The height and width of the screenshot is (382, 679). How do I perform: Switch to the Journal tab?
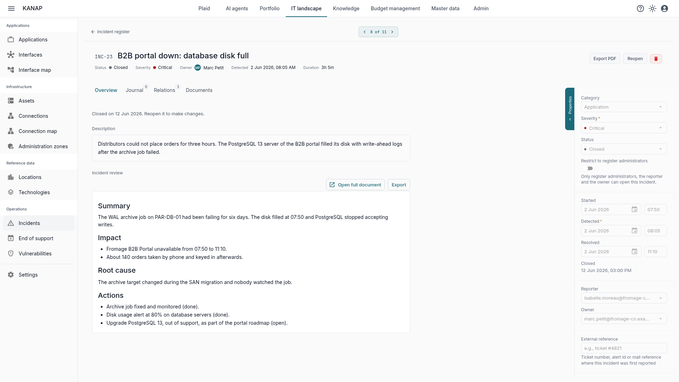point(134,90)
